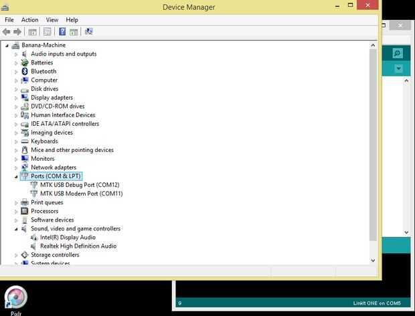Expand the Keyboards node
415x316 pixels.
(16, 141)
